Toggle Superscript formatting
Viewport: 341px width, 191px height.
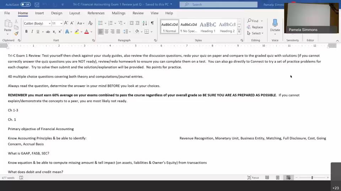(60, 31)
